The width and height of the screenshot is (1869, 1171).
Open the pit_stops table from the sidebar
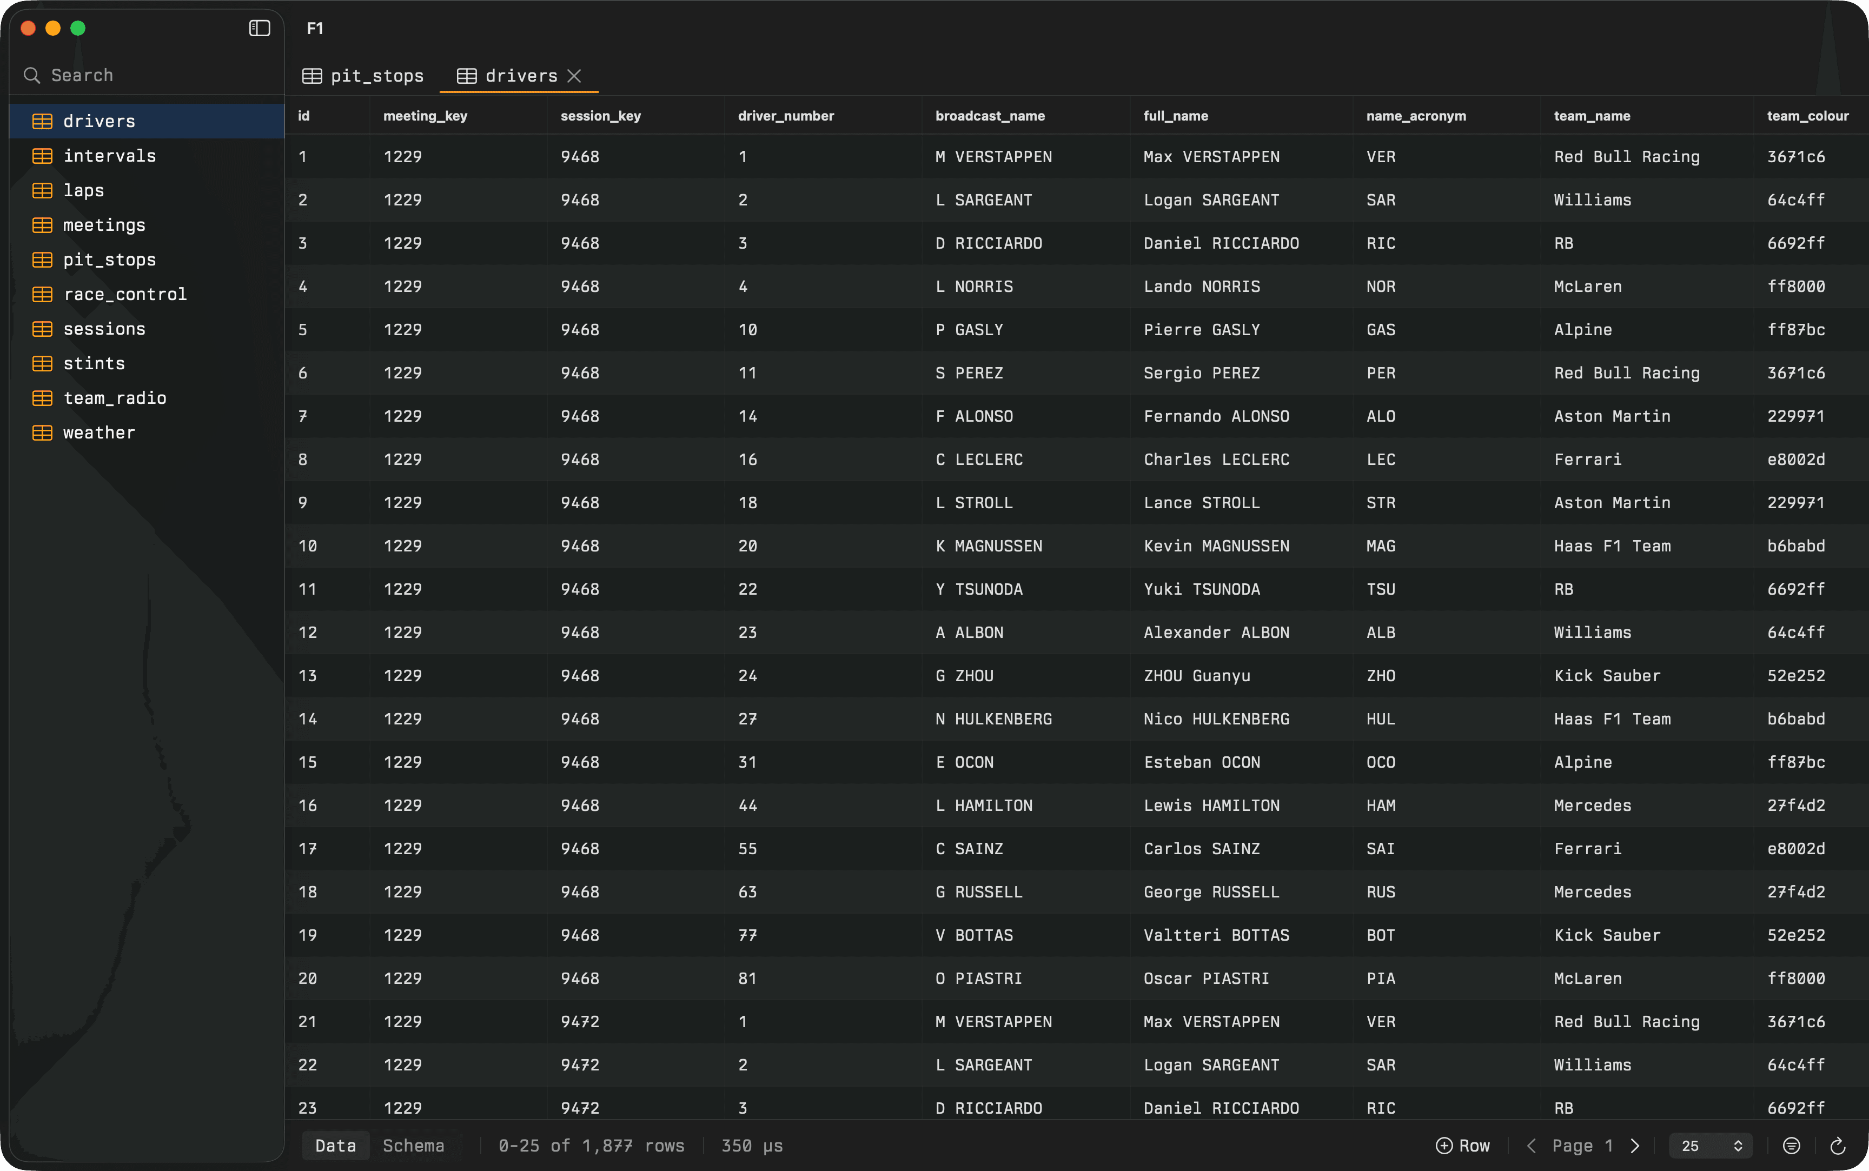109,260
